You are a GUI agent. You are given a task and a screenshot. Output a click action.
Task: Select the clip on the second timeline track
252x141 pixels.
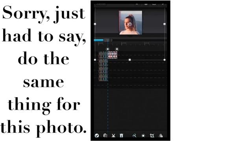tap(103, 63)
